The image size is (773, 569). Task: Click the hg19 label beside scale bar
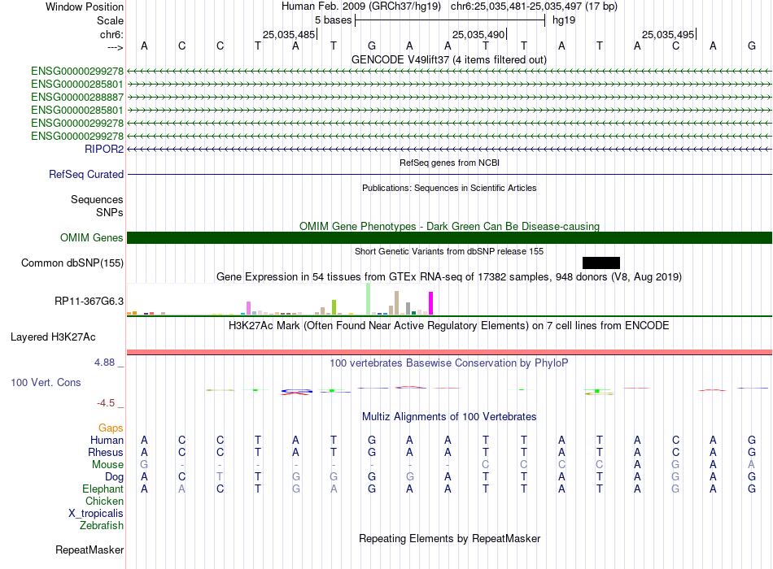coord(564,20)
